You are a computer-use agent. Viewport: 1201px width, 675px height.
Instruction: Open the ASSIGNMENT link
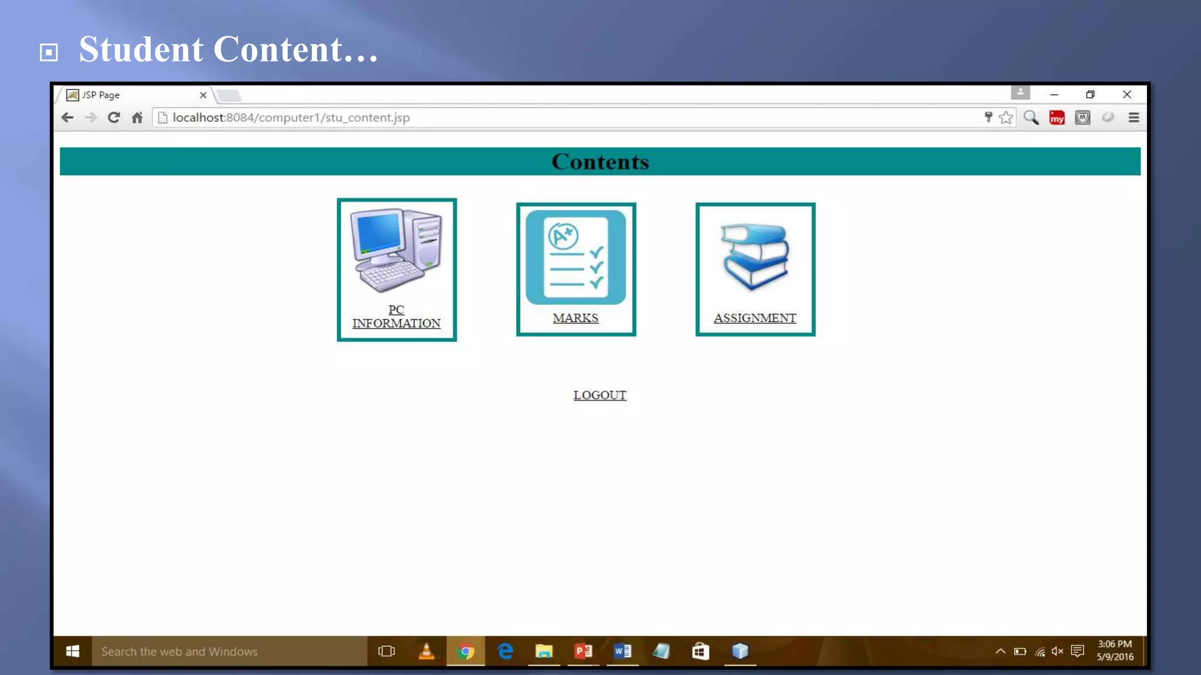coord(755,318)
